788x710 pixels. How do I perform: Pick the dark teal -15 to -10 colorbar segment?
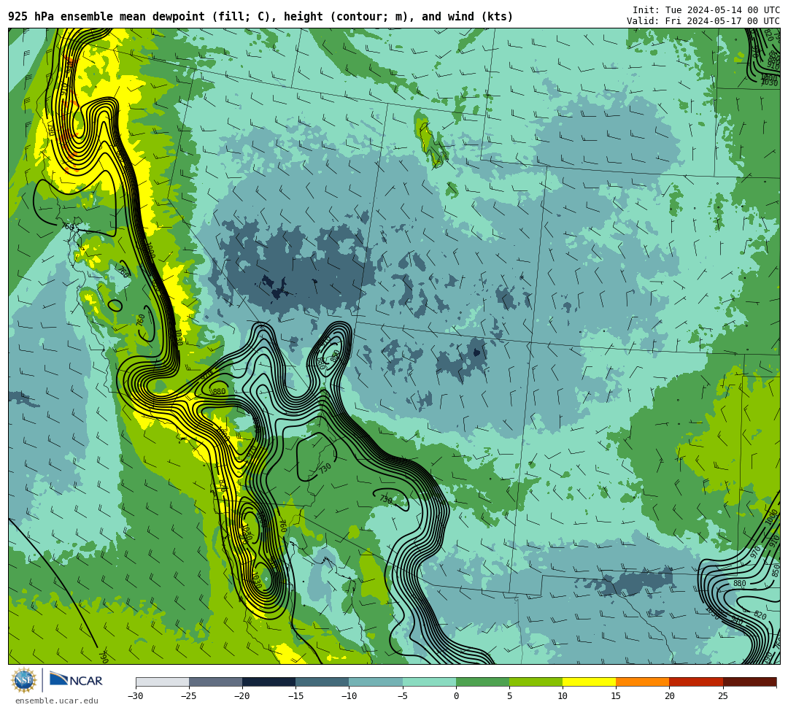pos(322,682)
